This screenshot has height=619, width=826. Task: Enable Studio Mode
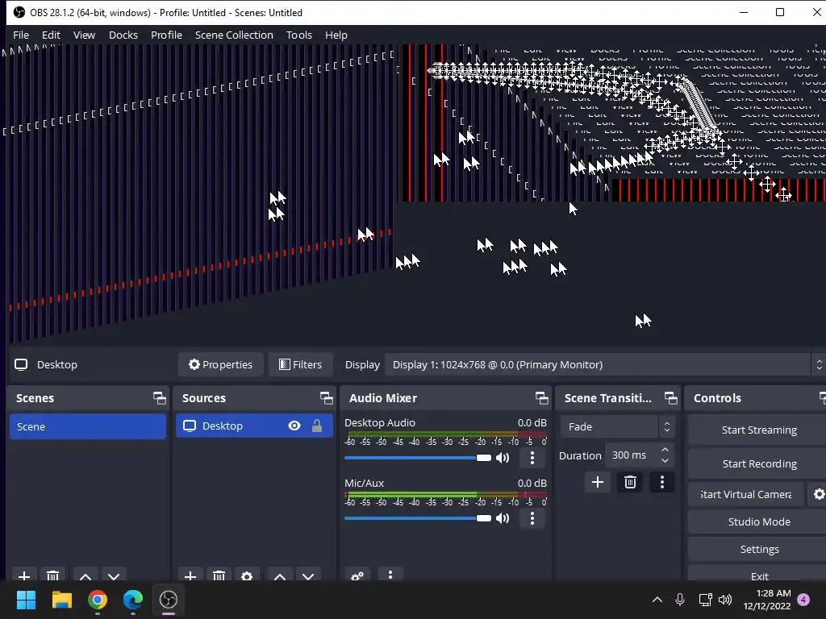pos(758,521)
